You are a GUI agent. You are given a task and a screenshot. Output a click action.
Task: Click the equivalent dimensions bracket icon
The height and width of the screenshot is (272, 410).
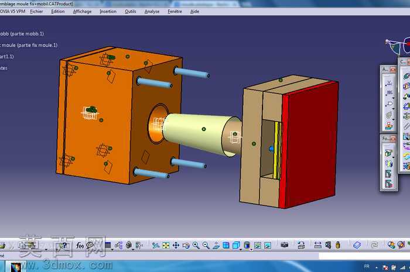pos(139,245)
